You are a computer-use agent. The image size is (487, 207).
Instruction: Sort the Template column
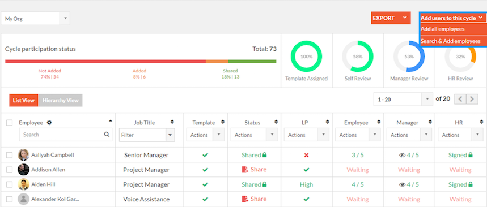coord(223,122)
